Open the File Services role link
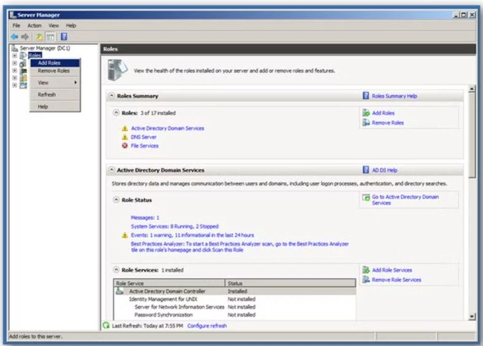 [x=145, y=146]
